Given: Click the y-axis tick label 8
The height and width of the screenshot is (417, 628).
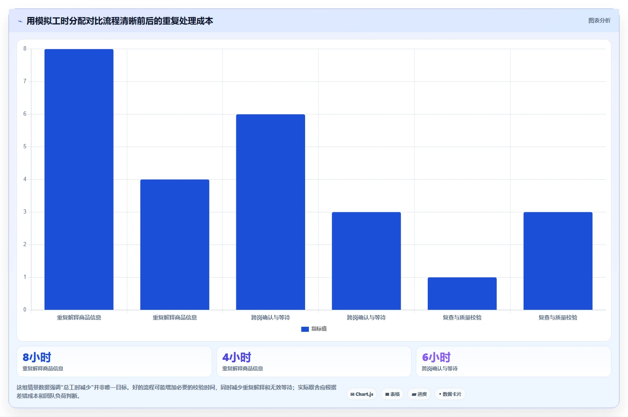Looking at the screenshot, I should click(25, 49).
